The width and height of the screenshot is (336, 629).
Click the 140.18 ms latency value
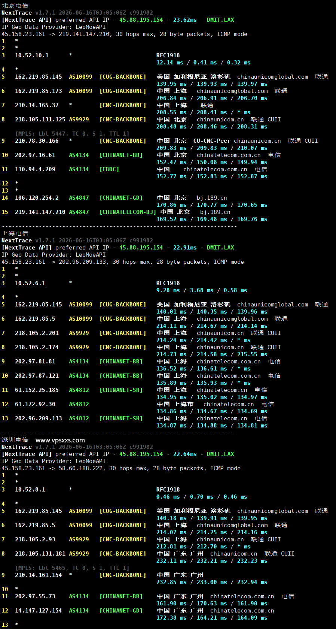(171, 518)
